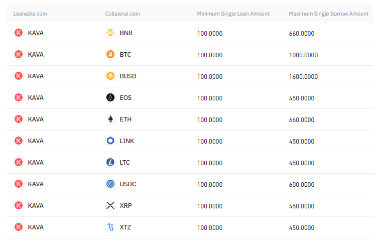The image size is (380, 244).
Task: Click the 450.0000 maximum in XTZ row
Action: point(302,227)
